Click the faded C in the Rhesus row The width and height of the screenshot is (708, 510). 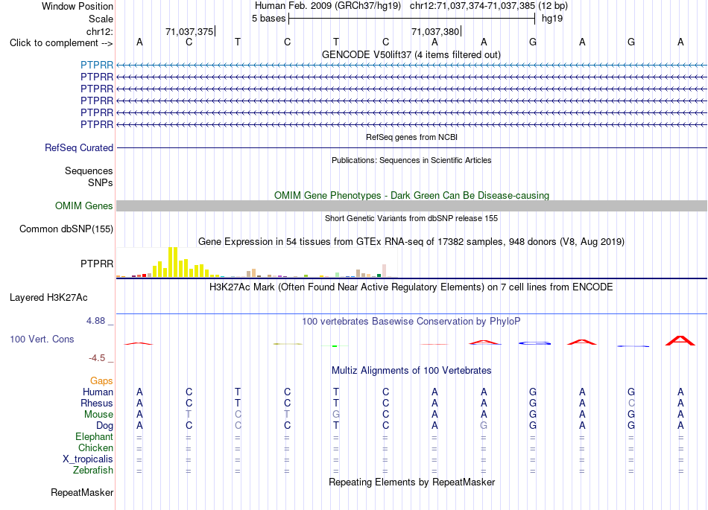click(x=631, y=403)
